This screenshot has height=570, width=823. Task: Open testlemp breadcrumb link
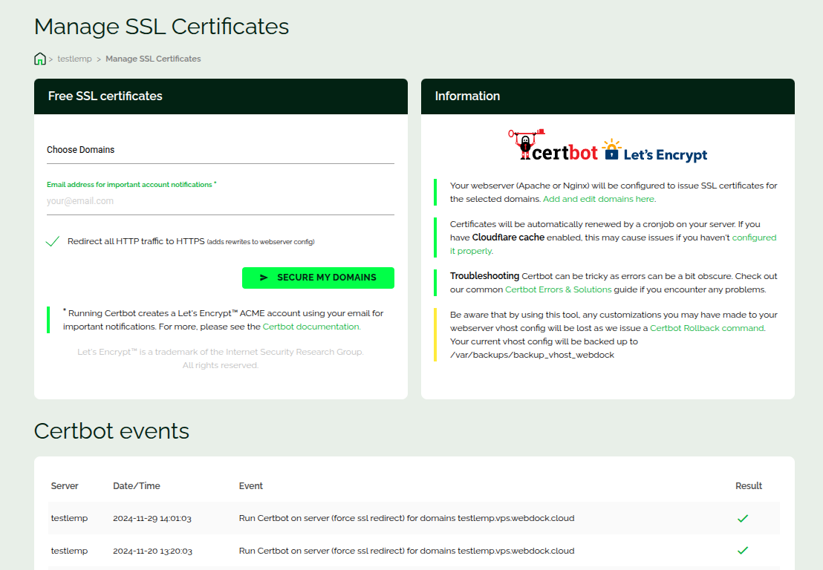74,59
